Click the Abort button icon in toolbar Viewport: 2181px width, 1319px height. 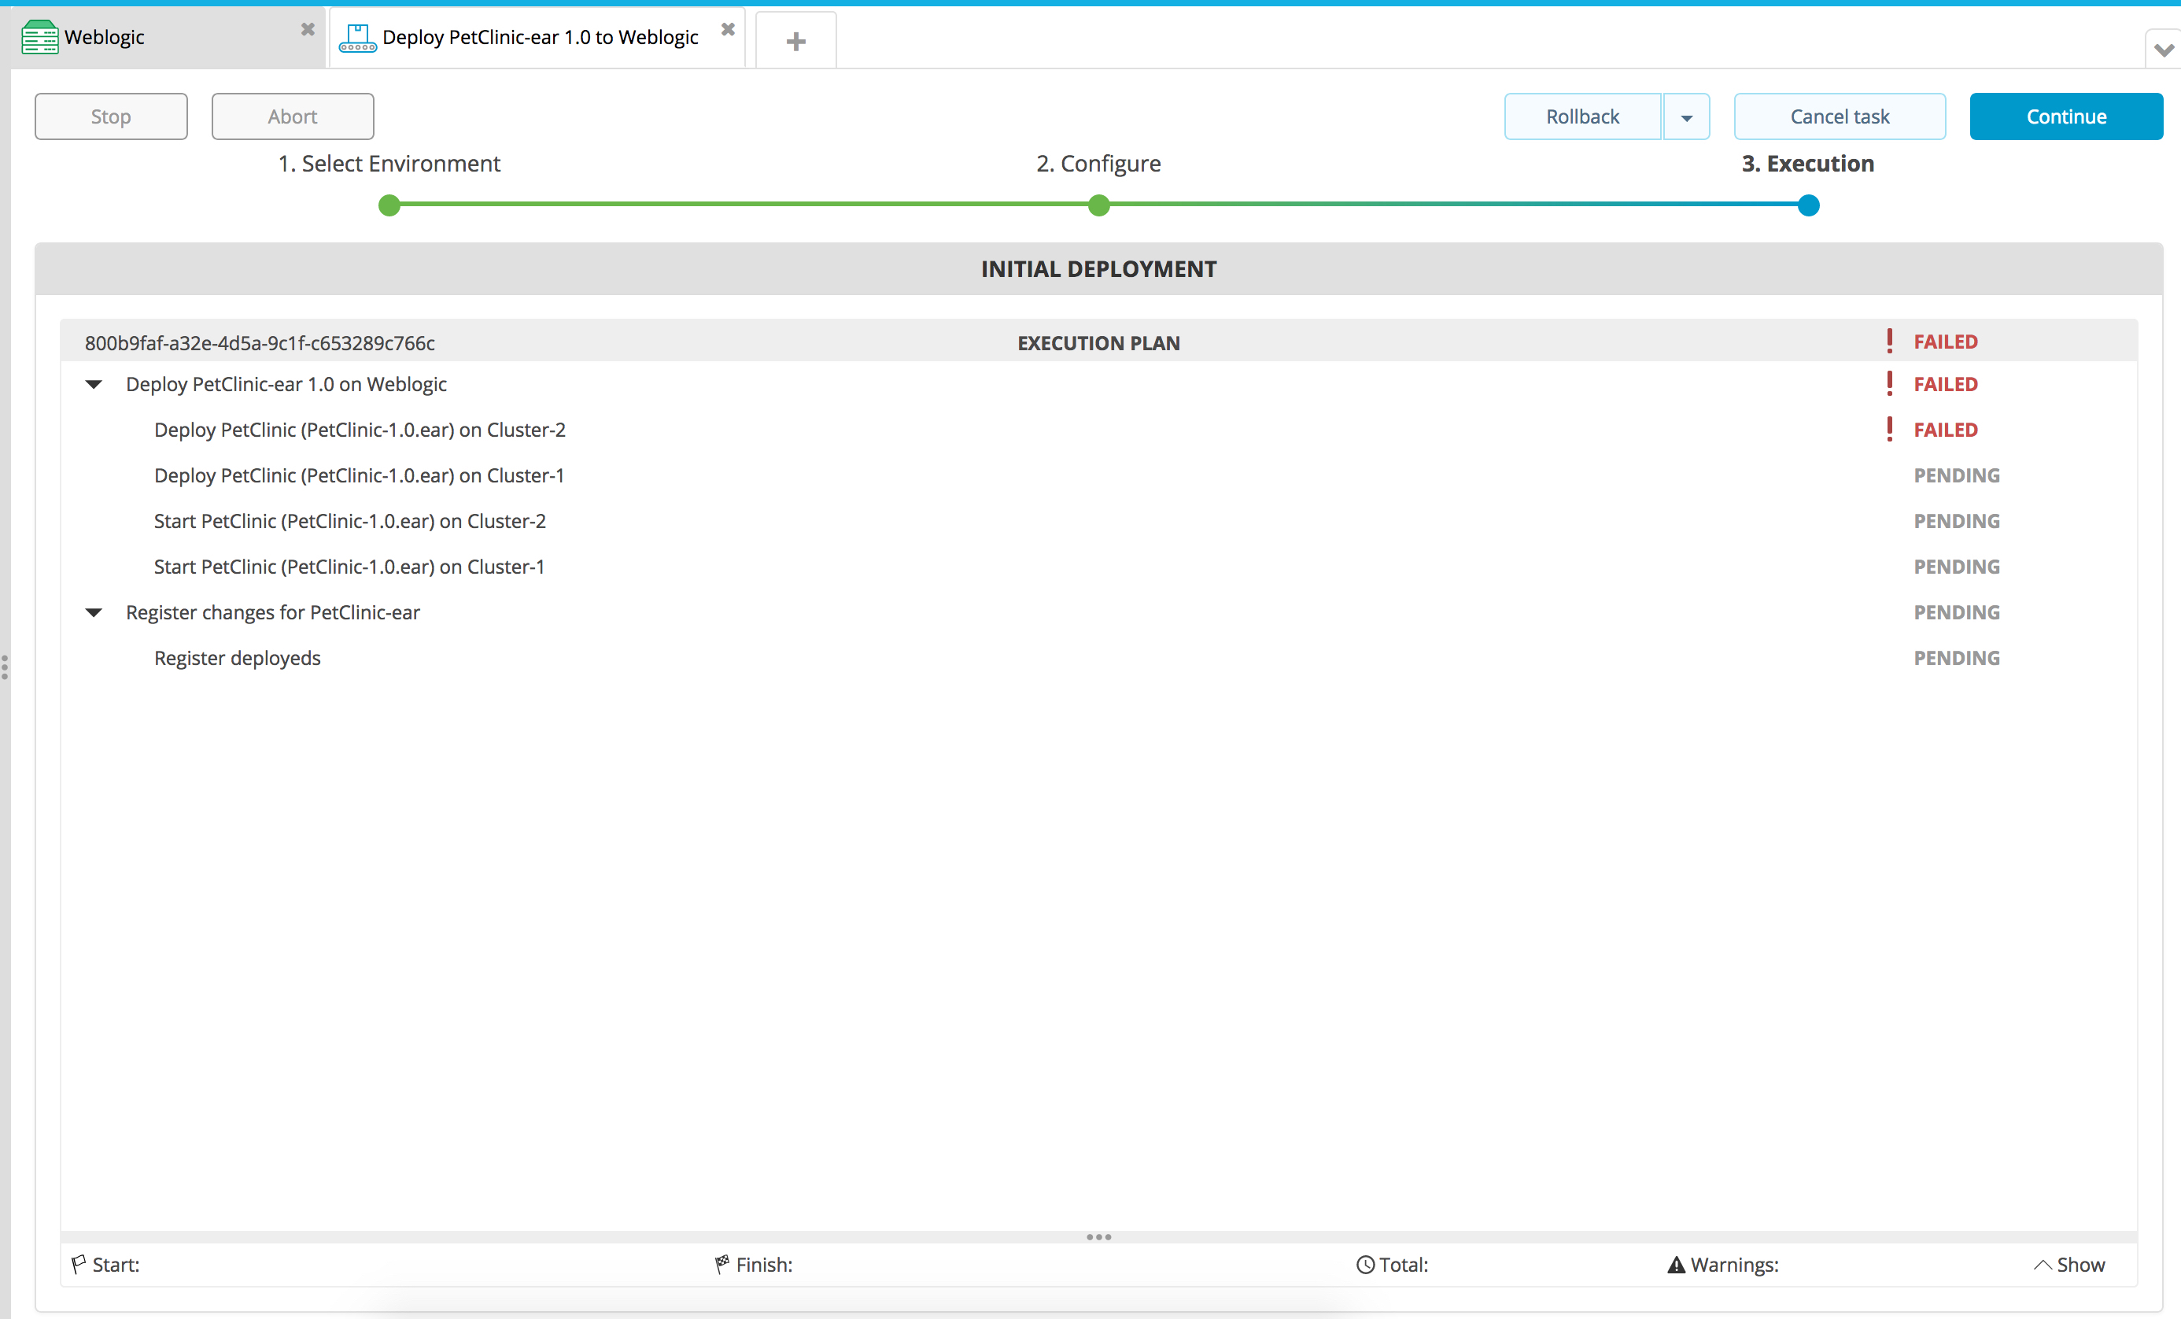tap(291, 114)
